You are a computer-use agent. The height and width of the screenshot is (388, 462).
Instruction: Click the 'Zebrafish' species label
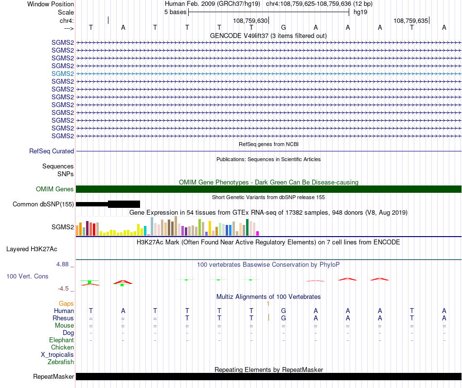click(x=61, y=362)
